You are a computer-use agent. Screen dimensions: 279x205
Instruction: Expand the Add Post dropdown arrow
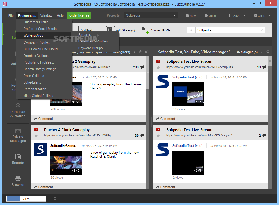(96, 30)
